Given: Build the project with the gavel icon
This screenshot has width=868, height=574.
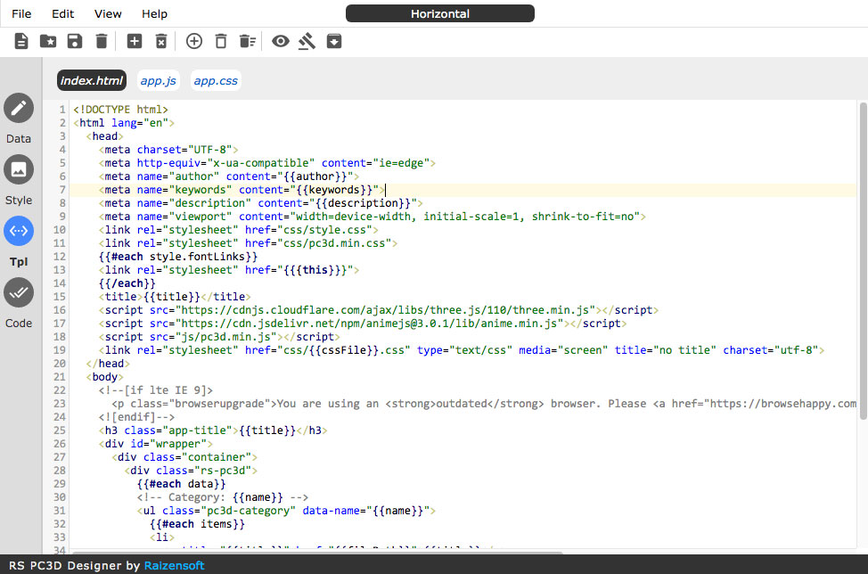Looking at the screenshot, I should pyautogui.click(x=307, y=41).
